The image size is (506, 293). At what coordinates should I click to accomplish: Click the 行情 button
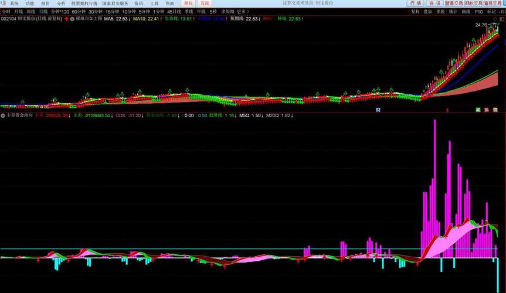pyautogui.click(x=415, y=3)
